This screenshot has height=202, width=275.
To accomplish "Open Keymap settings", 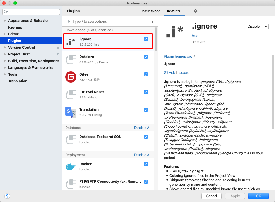I will [x=15, y=27].
